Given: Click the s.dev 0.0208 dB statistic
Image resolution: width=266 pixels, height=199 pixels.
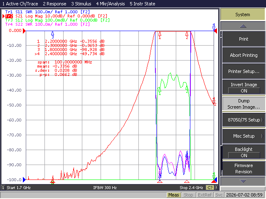Looking at the screenshot, I should (56, 70).
